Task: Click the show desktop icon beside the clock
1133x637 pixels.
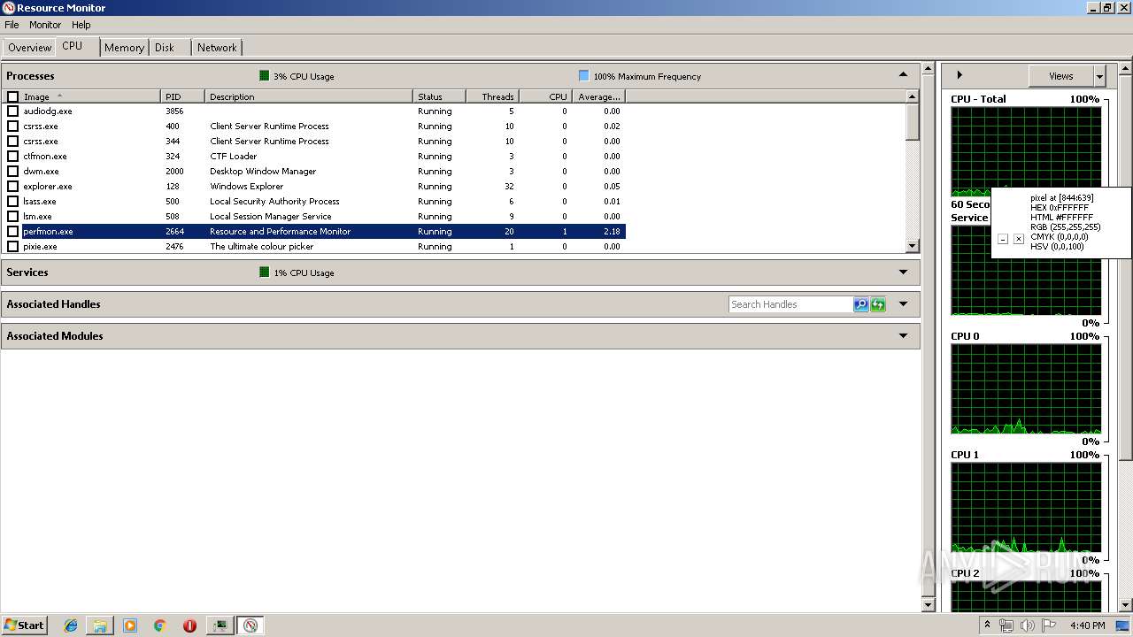Action: pyautogui.click(x=1123, y=625)
